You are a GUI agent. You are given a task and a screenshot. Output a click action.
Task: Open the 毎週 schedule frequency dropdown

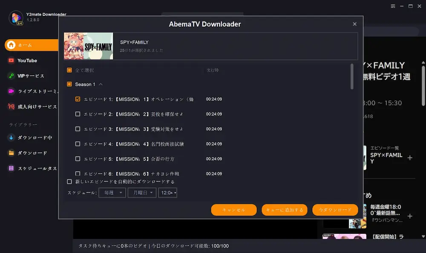tap(112, 193)
